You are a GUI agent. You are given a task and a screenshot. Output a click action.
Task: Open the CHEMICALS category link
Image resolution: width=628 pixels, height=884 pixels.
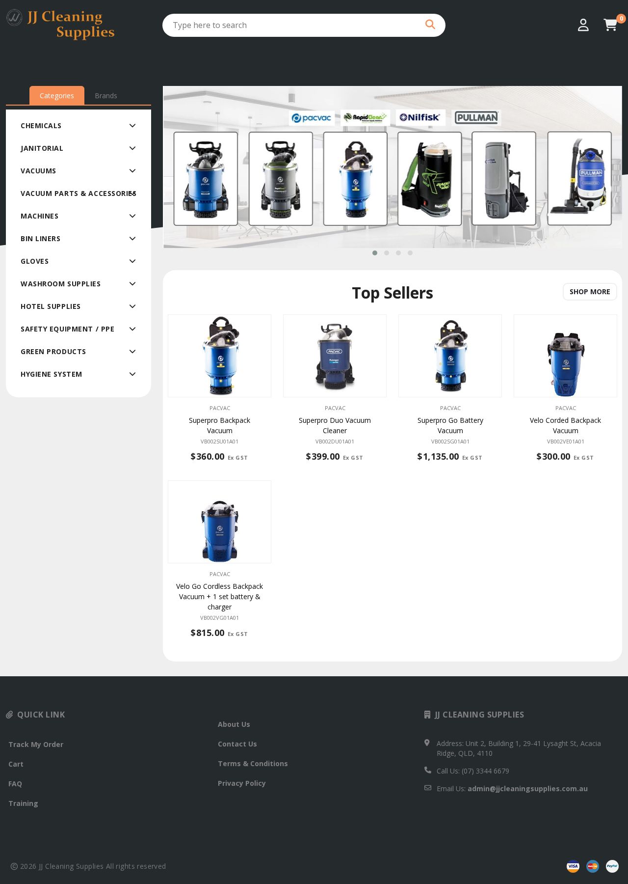pos(41,126)
